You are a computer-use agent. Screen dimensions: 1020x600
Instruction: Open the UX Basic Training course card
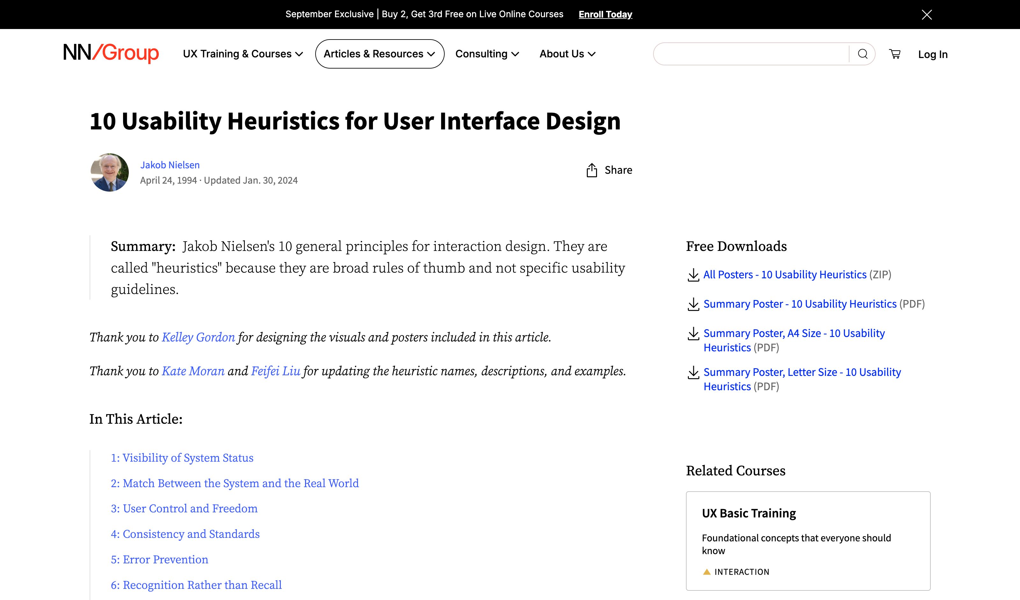808,541
